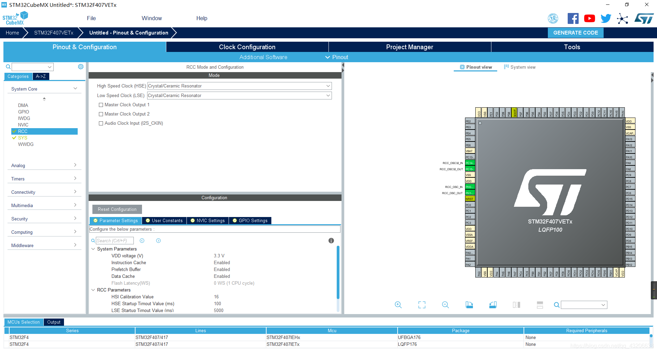Fit pinout to the view area
This screenshot has height=352, width=657.
422,305
